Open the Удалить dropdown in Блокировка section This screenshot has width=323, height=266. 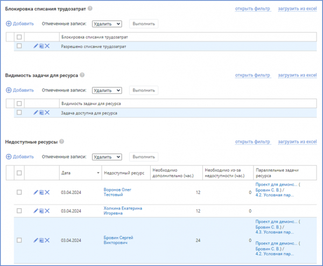(x=107, y=24)
